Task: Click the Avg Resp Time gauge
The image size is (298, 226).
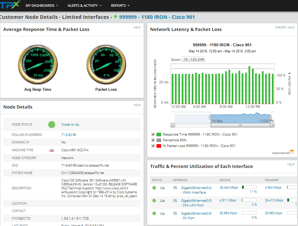Action: click(38, 64)
